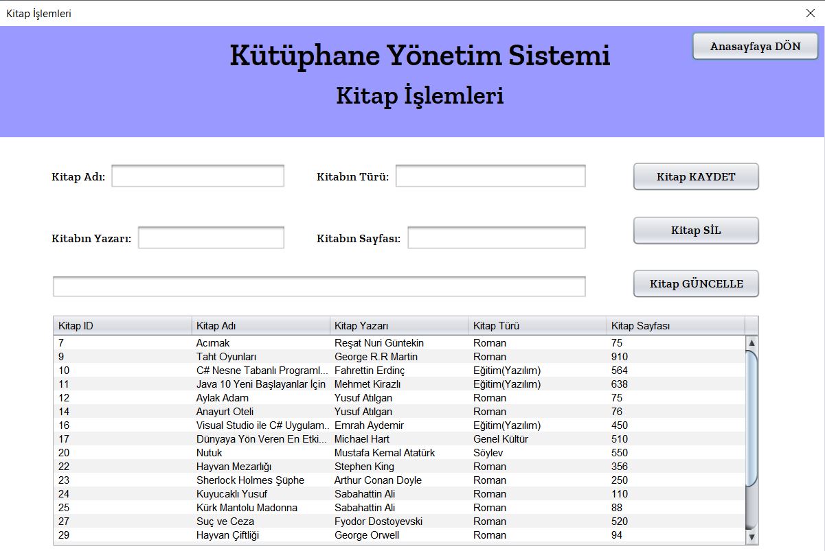Screen dimensions: 825x551
Task: Click the wide search field above table
Action: click(x=319, y=286)
